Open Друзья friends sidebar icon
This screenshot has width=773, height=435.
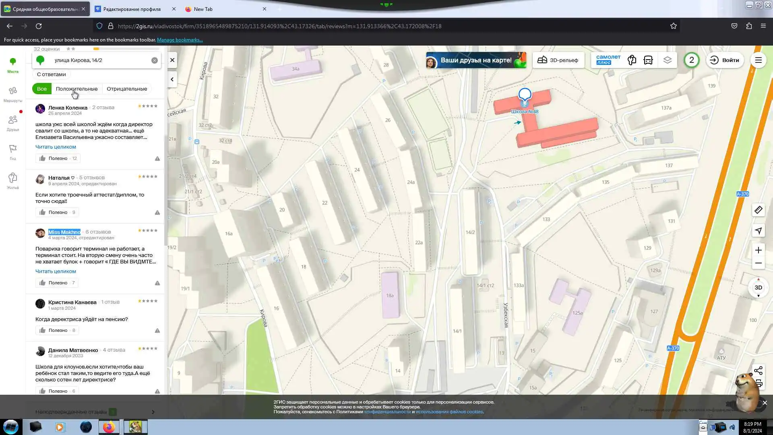(x=12, y=123)
